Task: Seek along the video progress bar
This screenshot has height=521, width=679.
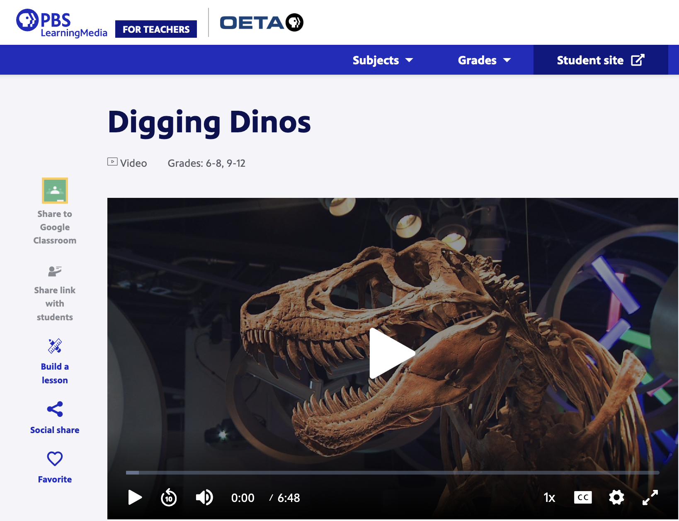Action: point(393,472)
